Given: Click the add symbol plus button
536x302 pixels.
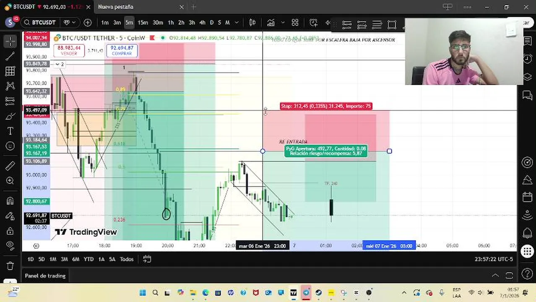Looking at the screenshot, I should (x=88, y=22).
